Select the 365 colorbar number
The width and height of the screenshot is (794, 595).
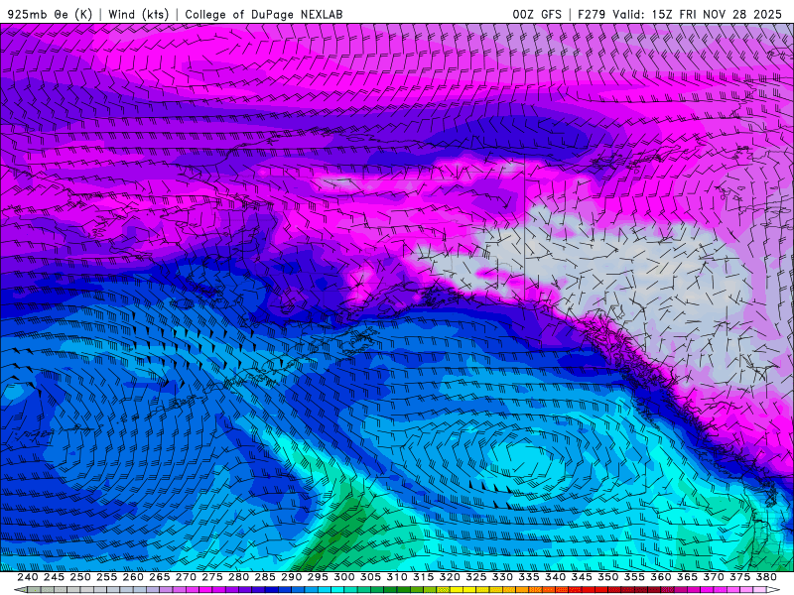pyautogui.click(x=687, y=577)
